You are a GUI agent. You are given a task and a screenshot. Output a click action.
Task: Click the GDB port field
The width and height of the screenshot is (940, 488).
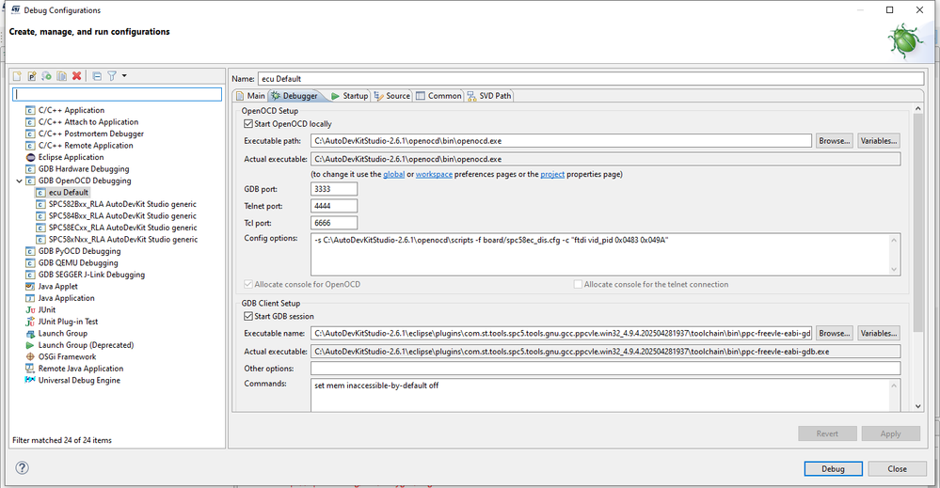(334, 189)
